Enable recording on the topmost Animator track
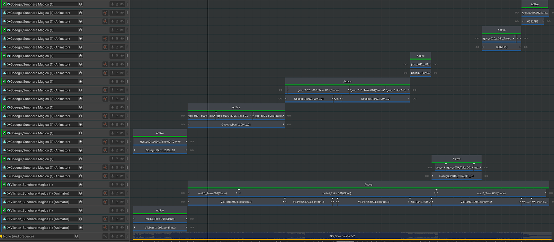Viewport: 554px width, 242px height. [105, 13]
